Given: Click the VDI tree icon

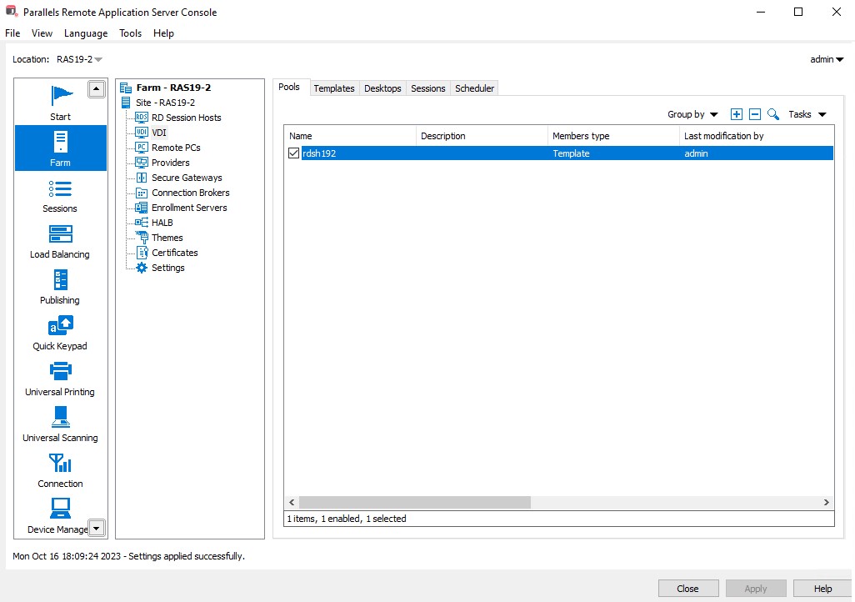Looking at the screenshot, I should click(141, 132).
